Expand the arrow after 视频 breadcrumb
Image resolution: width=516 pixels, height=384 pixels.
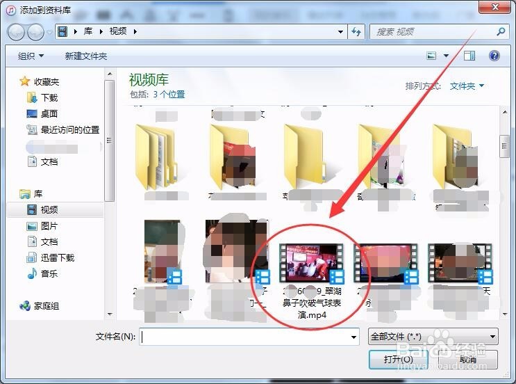pyautogui.click(x=135, y=31)
